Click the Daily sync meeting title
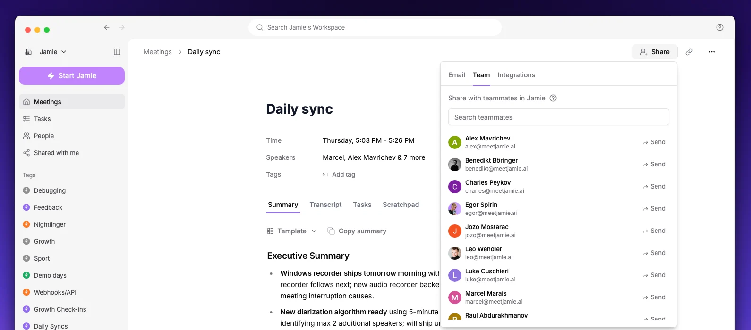 tap(299, 109)
